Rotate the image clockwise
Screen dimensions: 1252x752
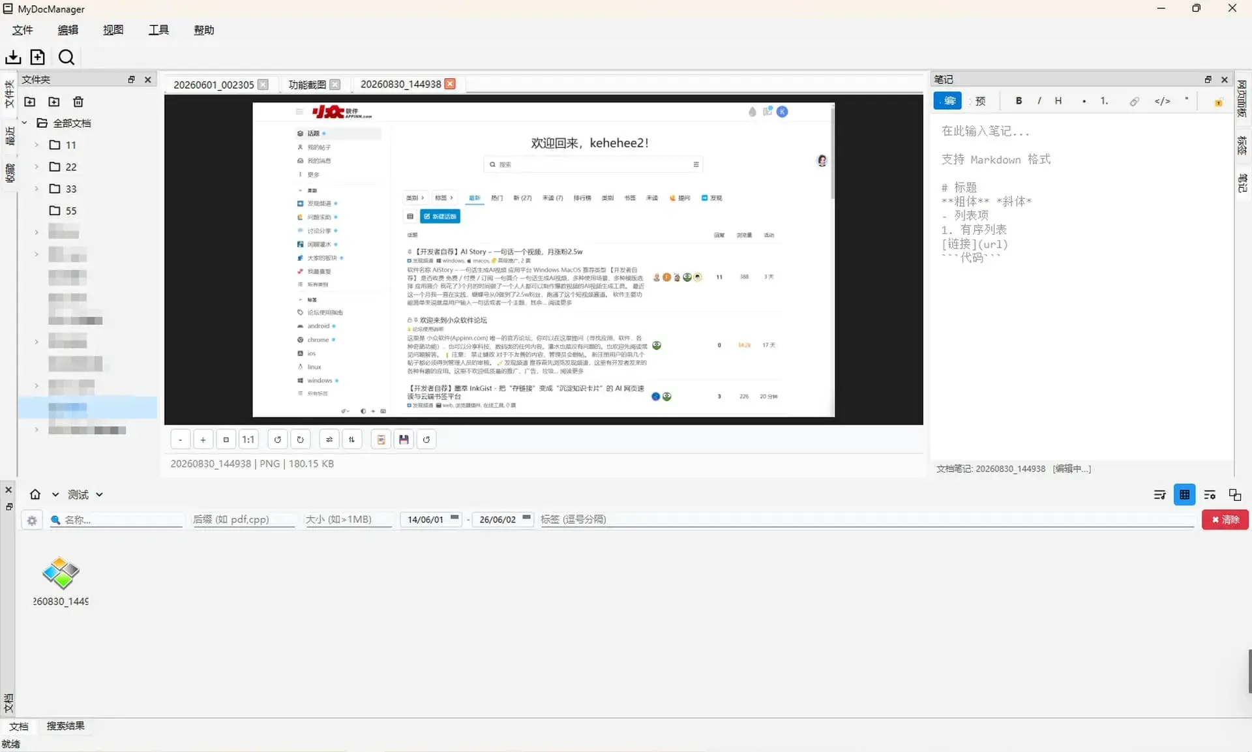(300, 440)
